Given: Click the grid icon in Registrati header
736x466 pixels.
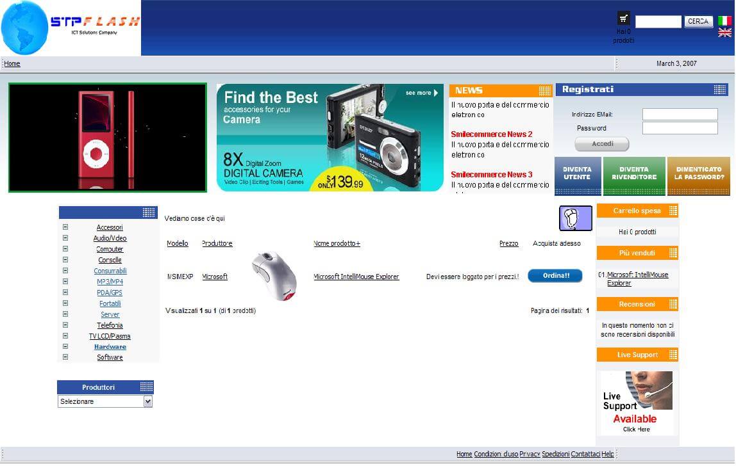Looking at the screenshot, I should click(x=719, y=90).
